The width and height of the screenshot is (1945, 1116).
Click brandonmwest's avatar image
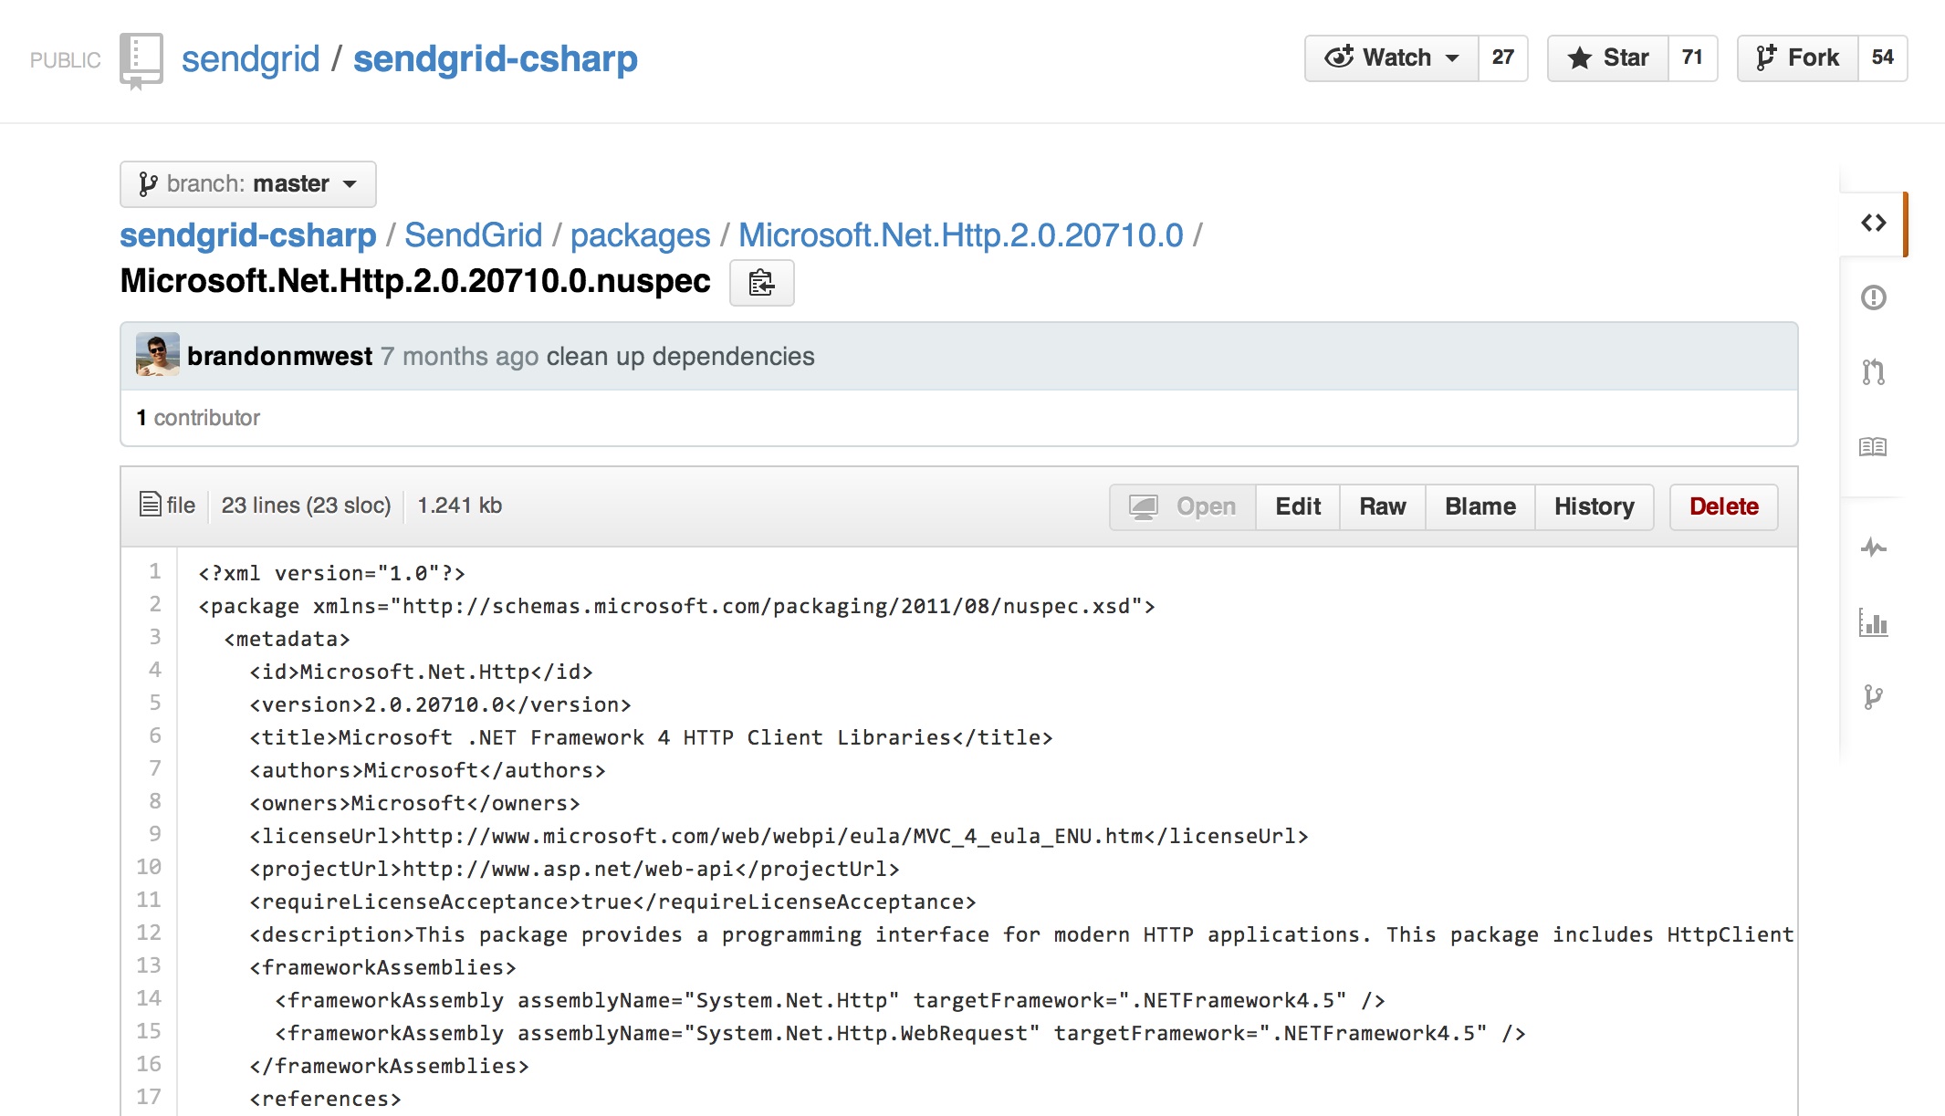click(158, 355)
